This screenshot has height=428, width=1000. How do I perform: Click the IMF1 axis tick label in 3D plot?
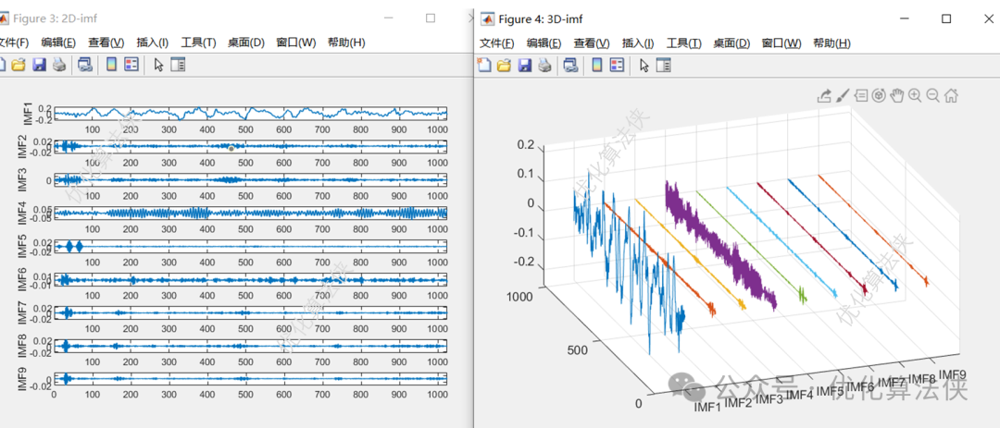pyautogui.click(x=707, y=407)
